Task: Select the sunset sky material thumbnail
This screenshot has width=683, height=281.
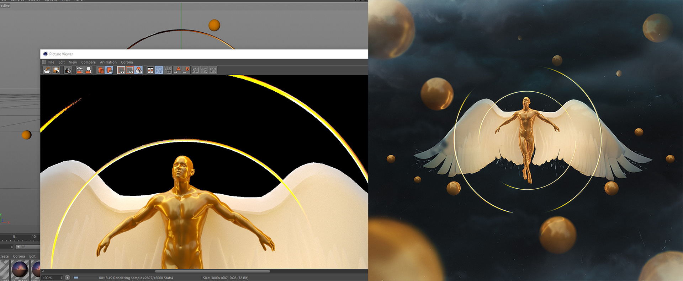Action: (20, 270)
